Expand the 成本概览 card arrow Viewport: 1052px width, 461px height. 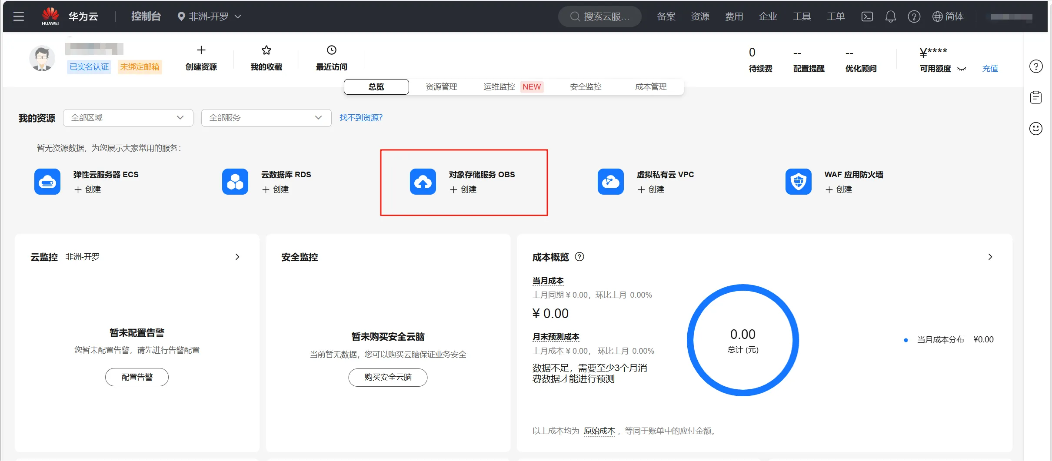pos(990,257)
